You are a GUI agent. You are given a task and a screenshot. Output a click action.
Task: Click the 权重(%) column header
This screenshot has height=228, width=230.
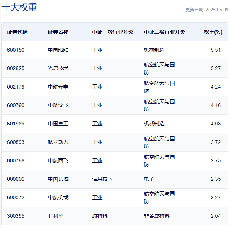tap(213, 32)
